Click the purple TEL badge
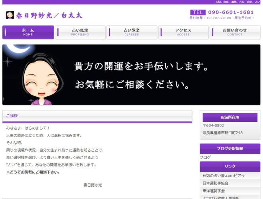Screen dimensions: 263x199 pyautogui.click(x=198, y=12)
